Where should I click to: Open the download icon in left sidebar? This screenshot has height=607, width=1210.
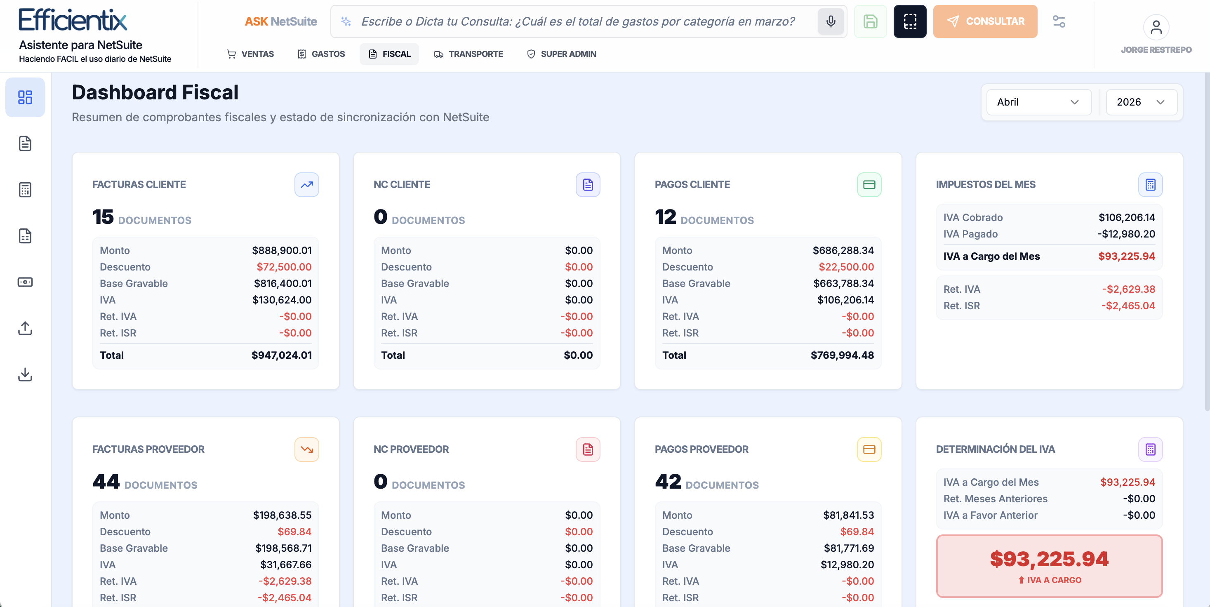coord(25,374)
